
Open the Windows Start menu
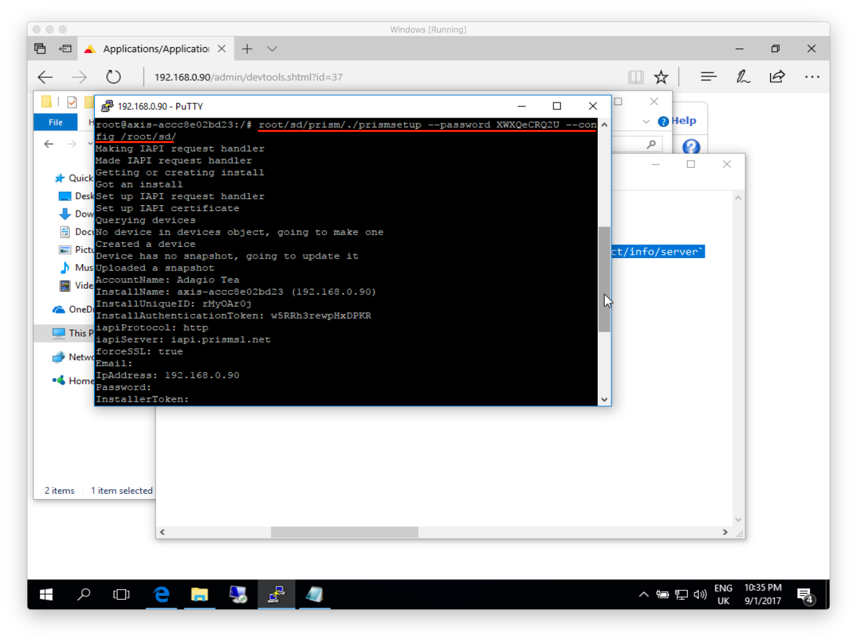tap(46, 594)
